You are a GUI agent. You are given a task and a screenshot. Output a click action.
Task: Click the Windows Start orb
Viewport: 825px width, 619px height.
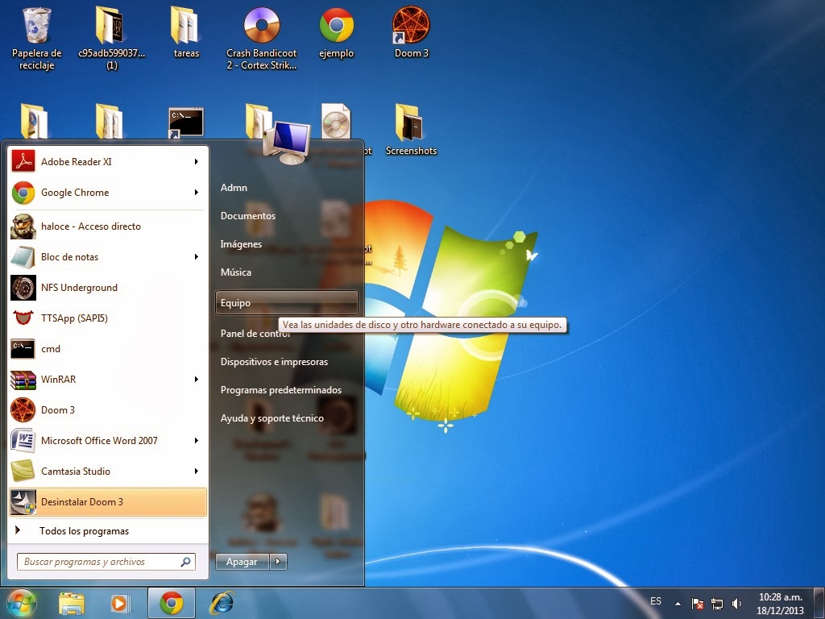(22, 604)
